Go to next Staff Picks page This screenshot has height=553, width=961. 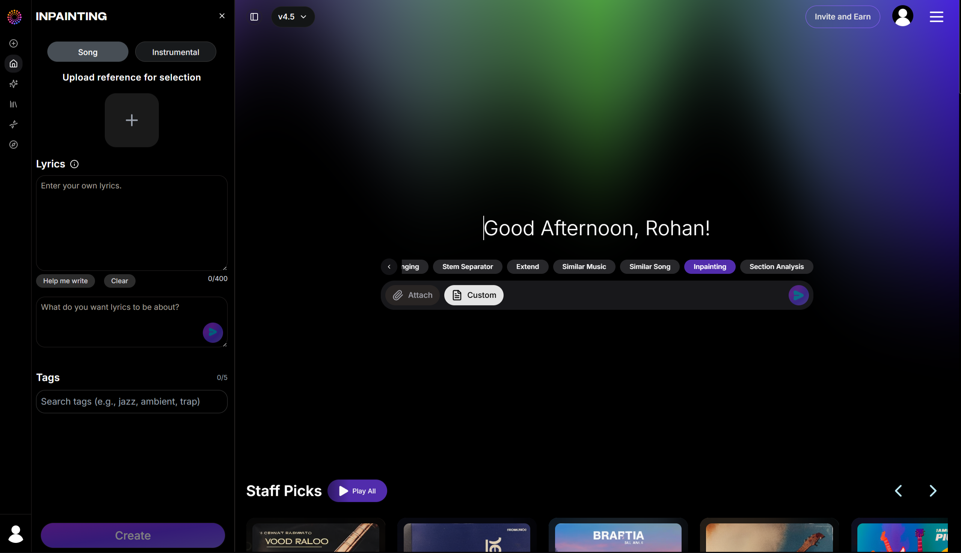point(933,491)
